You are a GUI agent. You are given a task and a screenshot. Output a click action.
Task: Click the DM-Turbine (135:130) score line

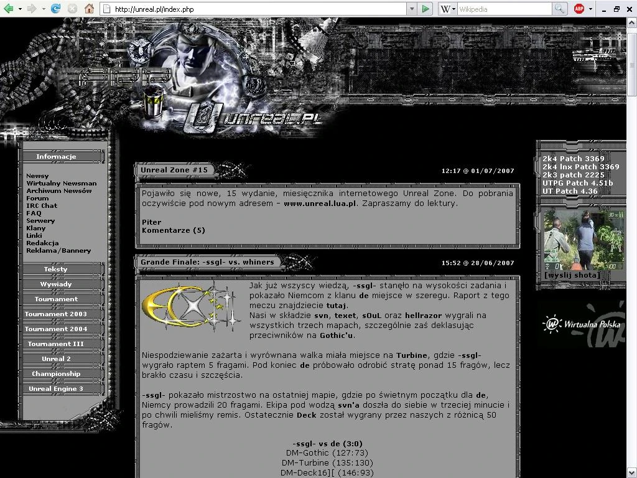click(x=327, y=463)
